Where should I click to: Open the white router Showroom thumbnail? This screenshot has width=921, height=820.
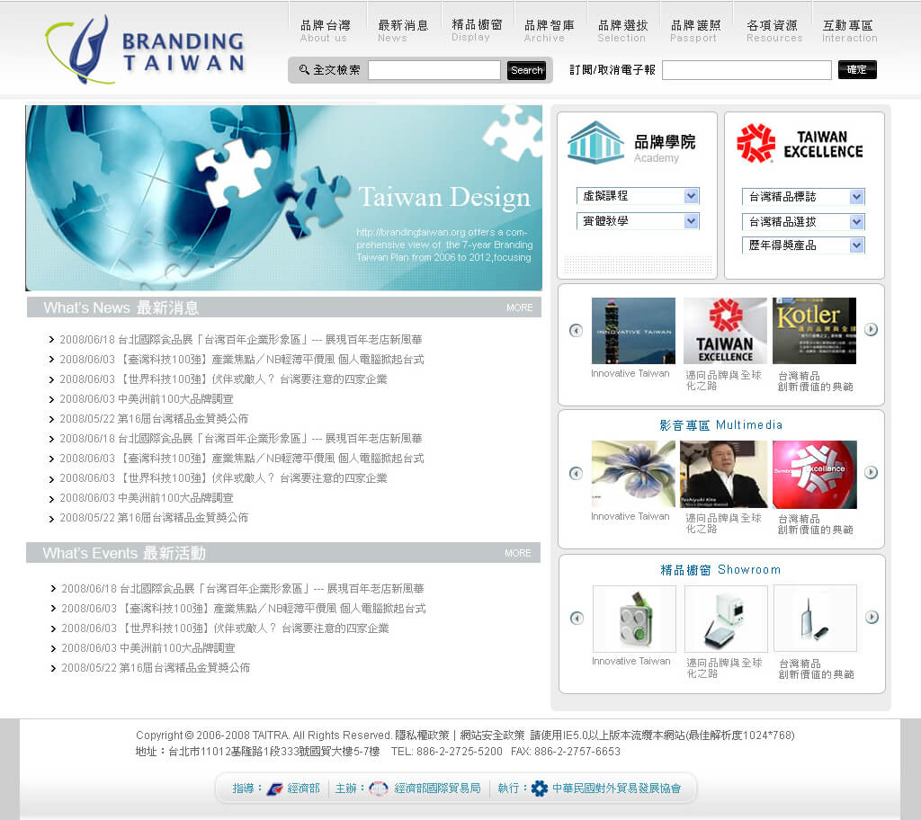[726, 619]
